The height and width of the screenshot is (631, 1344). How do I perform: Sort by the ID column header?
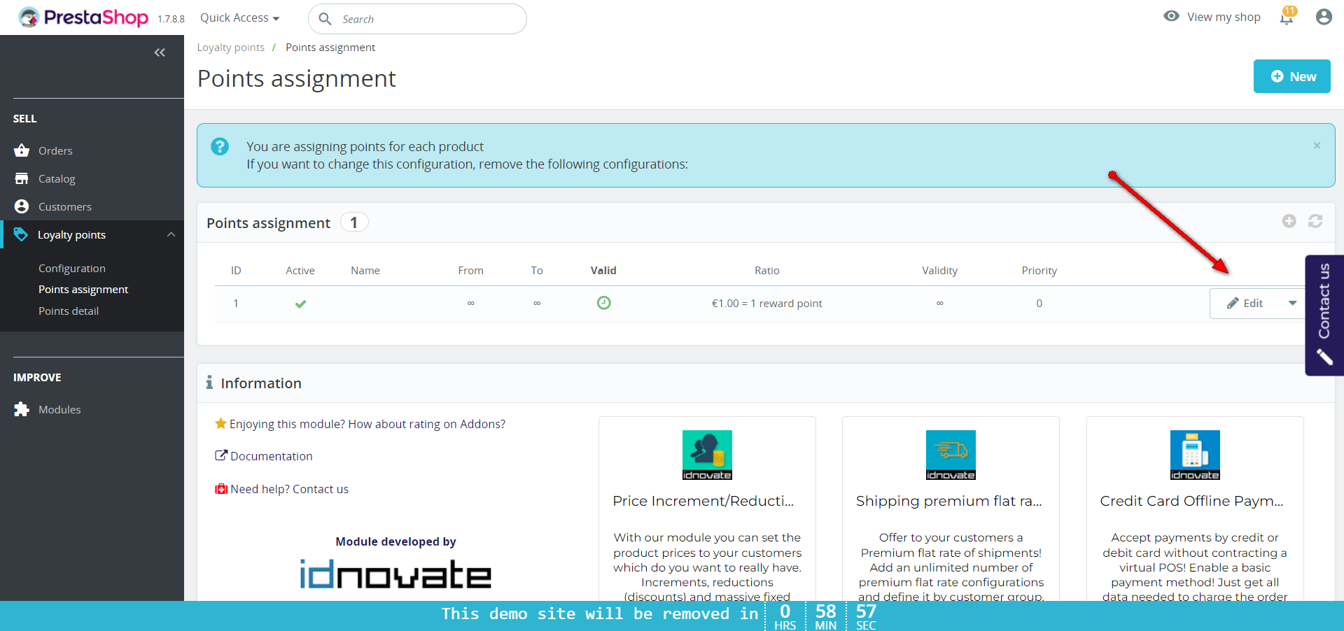tap(236, 270)
